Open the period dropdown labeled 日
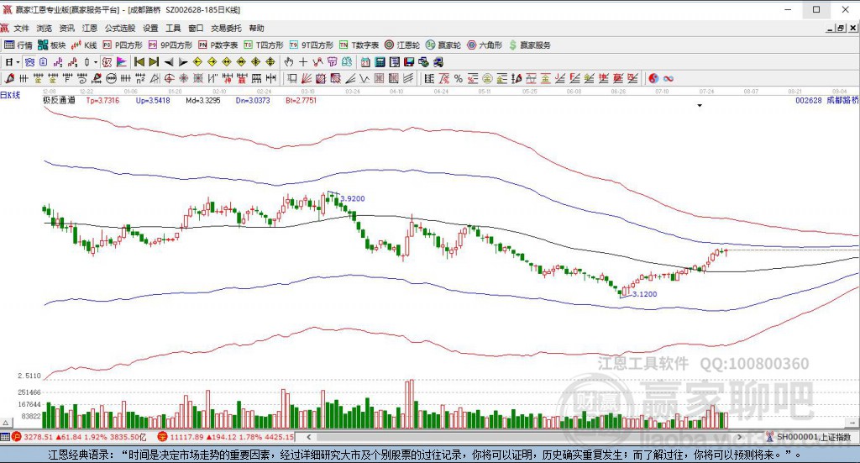Screen dimensions: 860x463 pyautogui.click(x=12, y=62)
